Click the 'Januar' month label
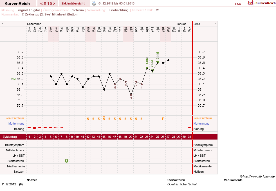The width and height of the screenshot is (276, 191). pos(181,24)
